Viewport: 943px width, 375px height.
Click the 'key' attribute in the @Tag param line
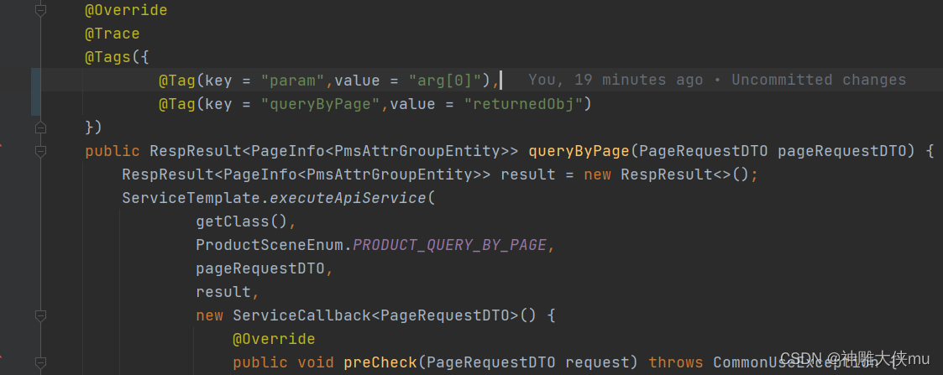click(218, 81)
